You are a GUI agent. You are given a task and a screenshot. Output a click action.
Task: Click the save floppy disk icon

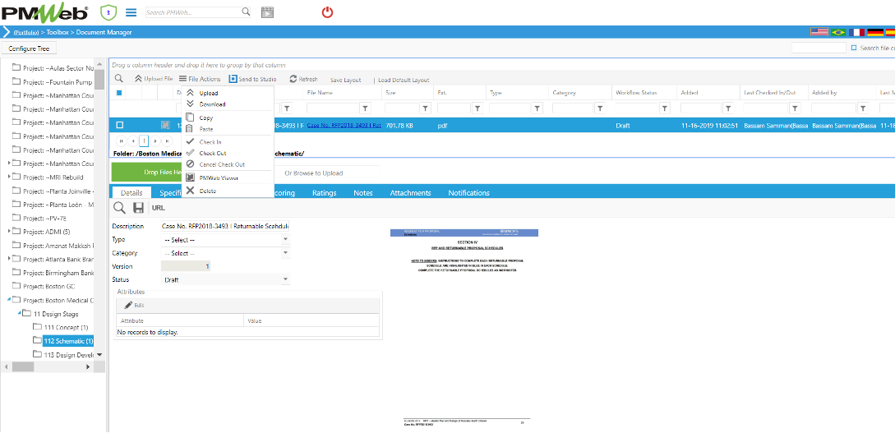click(138, 208)
